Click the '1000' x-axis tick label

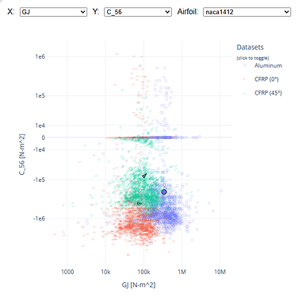(67, 272)
